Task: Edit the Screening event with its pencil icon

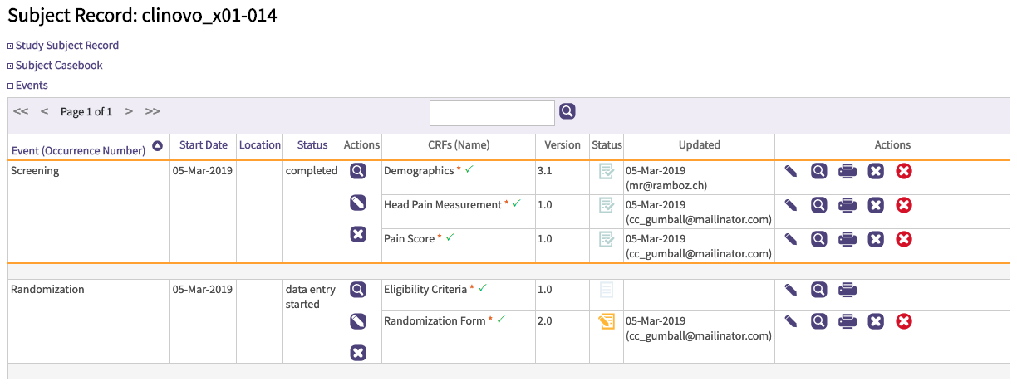Action: tap(358, 203)
